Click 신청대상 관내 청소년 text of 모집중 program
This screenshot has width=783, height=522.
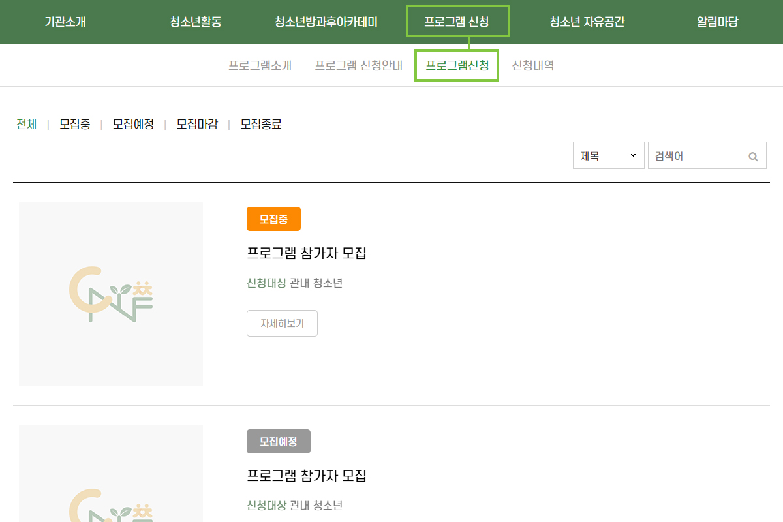click(x=295, y=283)
